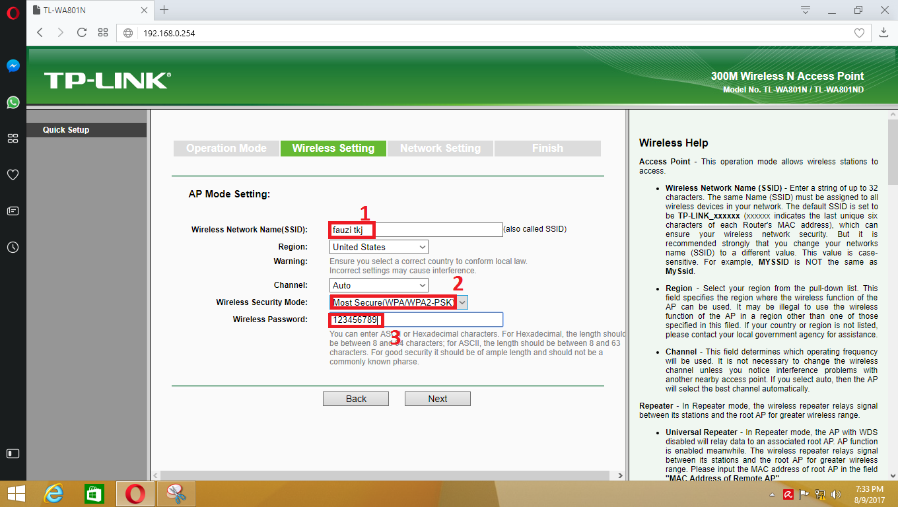The height and width of the screenshot is (507, 898).
Task: Go back to previous page
Action: tap(40, 32)
